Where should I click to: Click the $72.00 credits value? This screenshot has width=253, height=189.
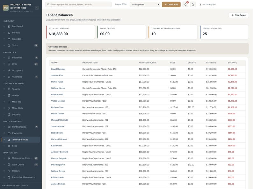(x=191, y=165)
